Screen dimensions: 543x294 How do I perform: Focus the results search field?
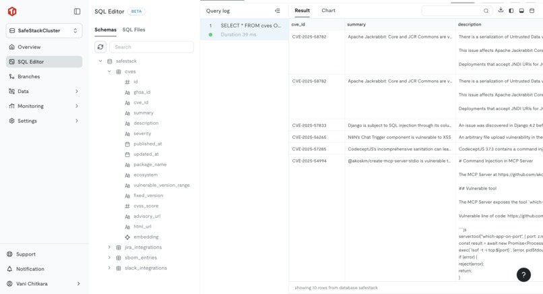tap(456, 11)
